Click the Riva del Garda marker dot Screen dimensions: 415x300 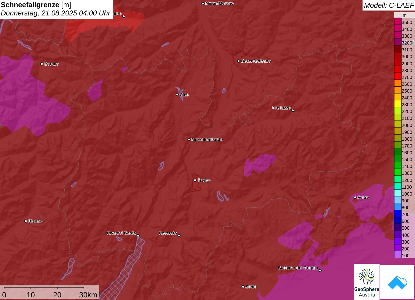pos(138,236)
